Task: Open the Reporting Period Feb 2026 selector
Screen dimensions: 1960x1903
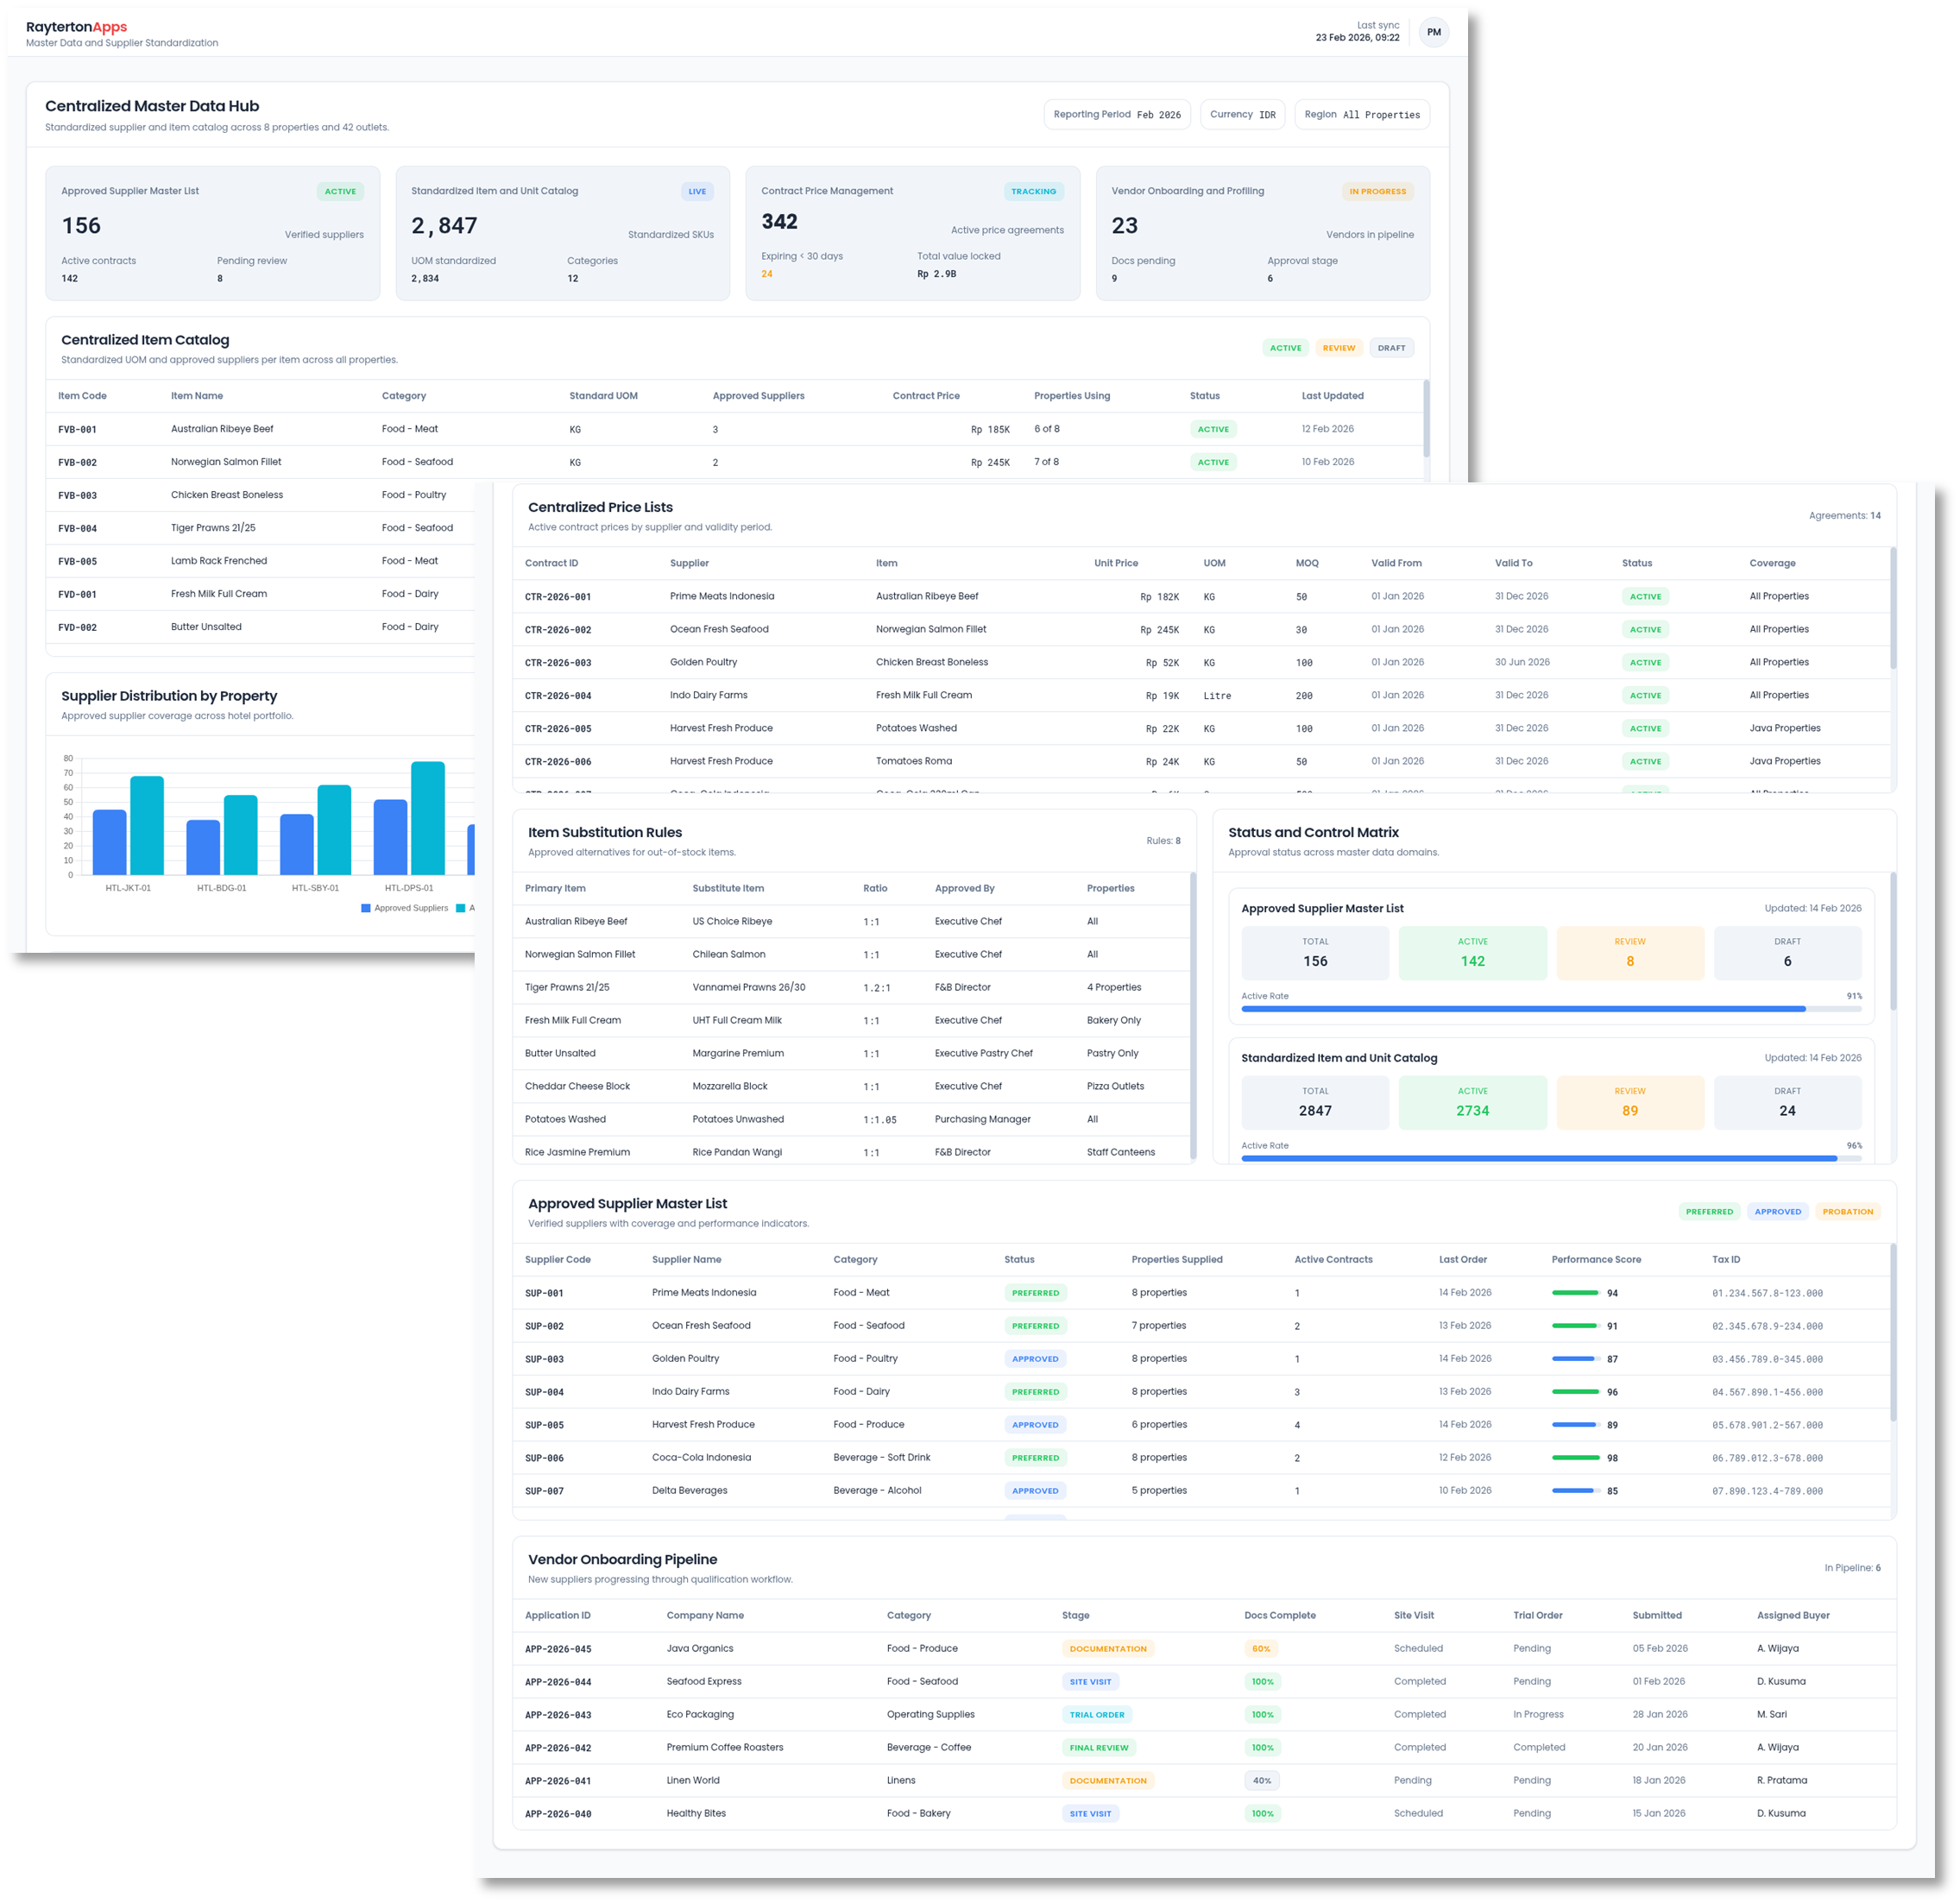Action: click(1117, 114)
